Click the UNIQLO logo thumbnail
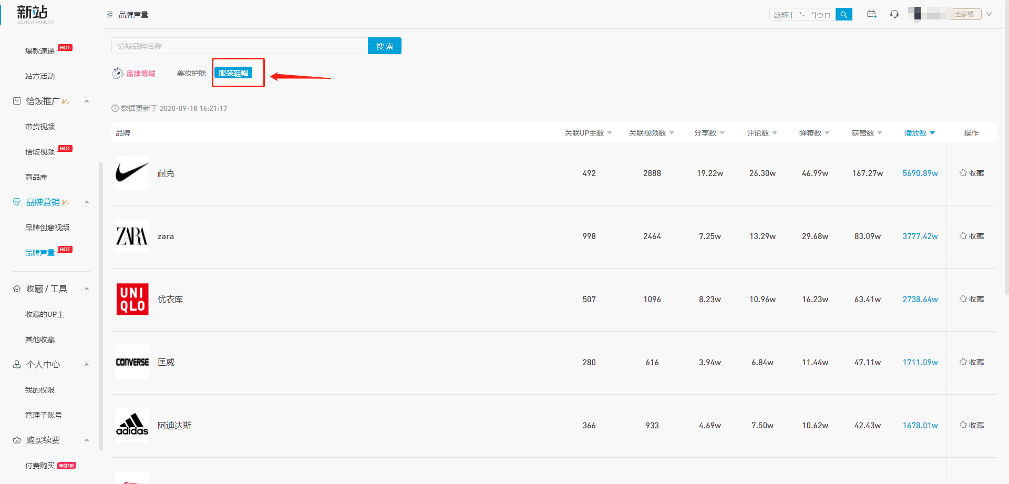This screenshot has width=1009, height=484. pos(132,299)
